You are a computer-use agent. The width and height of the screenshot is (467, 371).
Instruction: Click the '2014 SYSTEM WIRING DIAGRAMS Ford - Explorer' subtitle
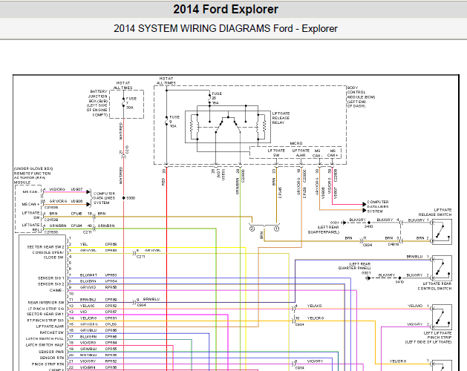(226, 29)
